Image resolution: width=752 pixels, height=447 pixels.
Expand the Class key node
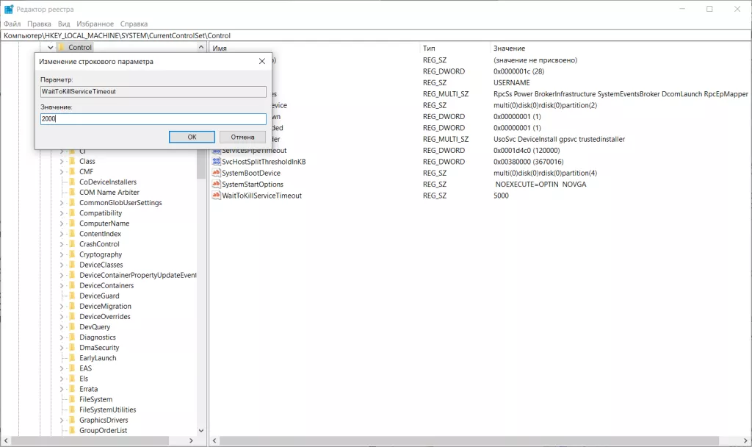(62, 161)
